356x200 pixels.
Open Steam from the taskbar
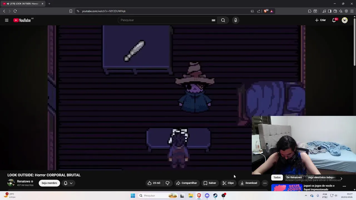215,196
